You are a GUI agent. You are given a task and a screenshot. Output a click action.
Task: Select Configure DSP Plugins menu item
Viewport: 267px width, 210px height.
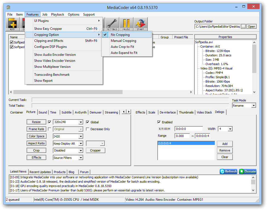64,47
